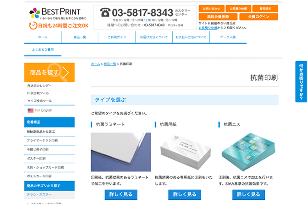Click the Best Print flower logo
The width and height of the screenshot is (307, 204).
[35, 13]
